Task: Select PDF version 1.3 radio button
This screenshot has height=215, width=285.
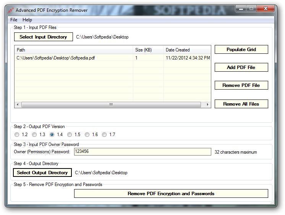Action: click(34, 135)
